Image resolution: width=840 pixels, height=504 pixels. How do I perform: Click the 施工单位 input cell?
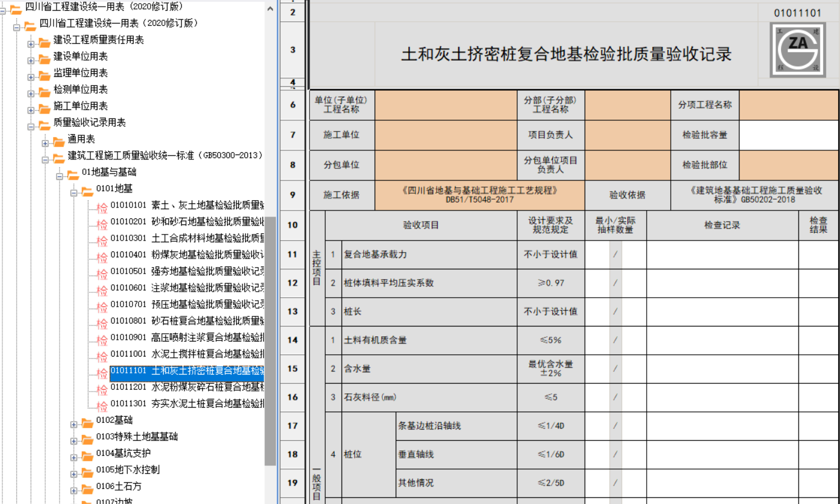(x=446, y=135)
